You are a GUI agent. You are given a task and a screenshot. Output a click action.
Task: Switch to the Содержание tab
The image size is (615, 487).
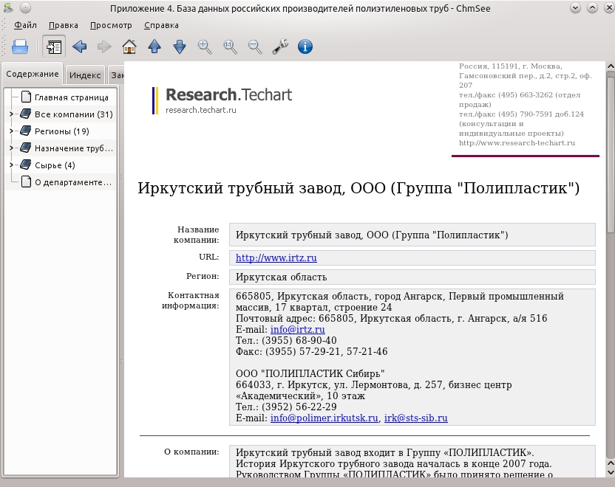[x=33, y=74]
